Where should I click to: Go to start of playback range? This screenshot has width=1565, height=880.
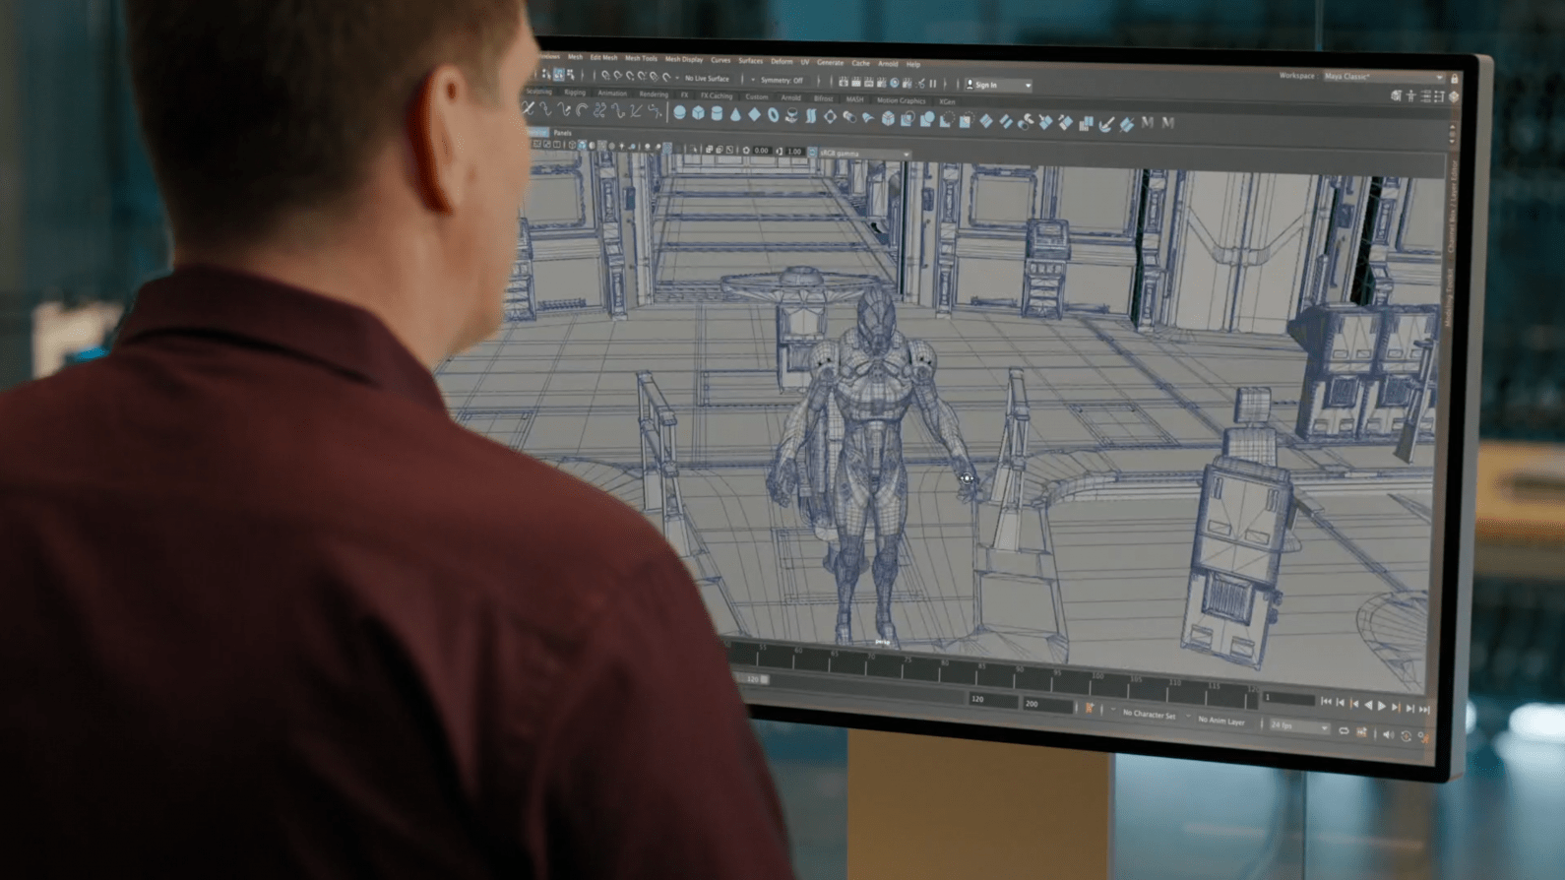tap(1326, 702)
